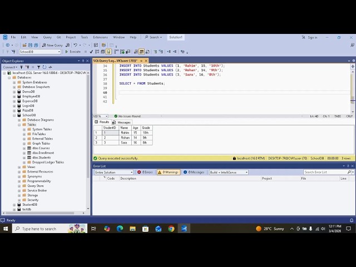The image size is (356, 267).
Task: Click the Uncomment selected lines icon
Action: 161,52
